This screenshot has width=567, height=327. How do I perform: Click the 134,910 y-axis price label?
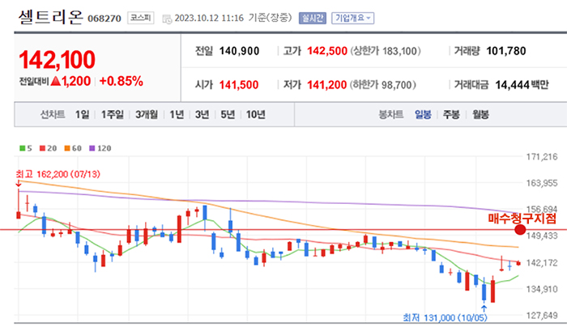(542, 289)
